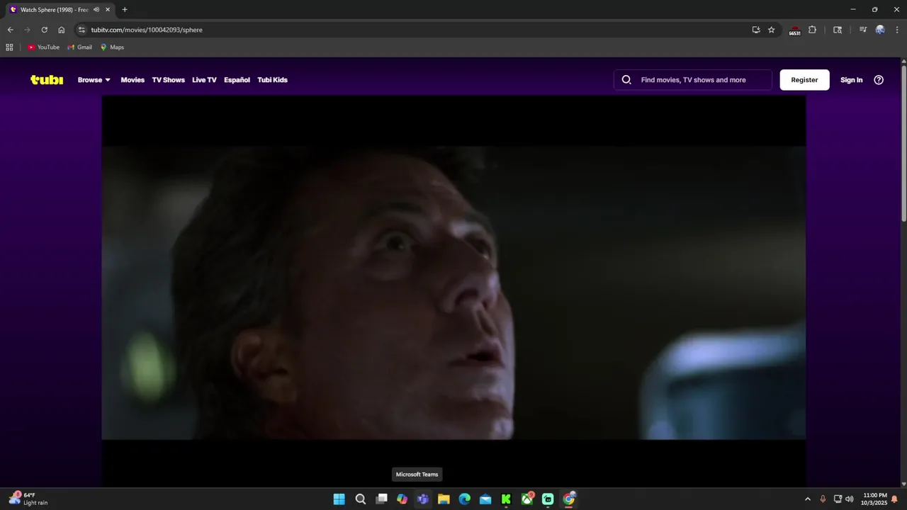Open File Explorer from taskbar
The width and height of the screenshot is (907, 510).
[x=444, y=499]
